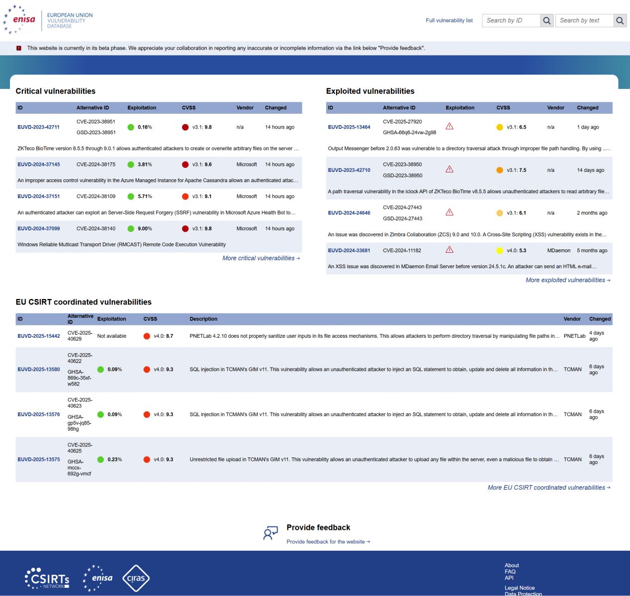The image size is (630, 596).
Task: Click the GHSA-66q6-24vw-2g98 alternative ID
Action: pyautogui.click(x=409, y=133)
